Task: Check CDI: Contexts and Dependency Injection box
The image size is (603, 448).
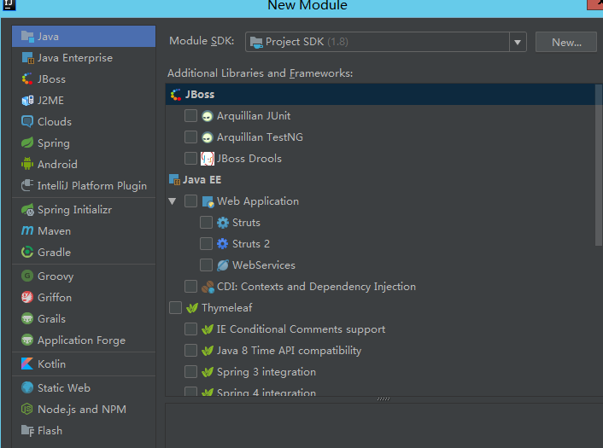Action: (190, 286)
